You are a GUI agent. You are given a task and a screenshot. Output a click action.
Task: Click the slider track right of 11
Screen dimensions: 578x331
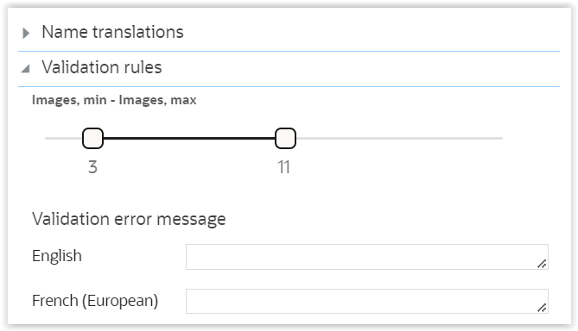(x=399, y=138)
